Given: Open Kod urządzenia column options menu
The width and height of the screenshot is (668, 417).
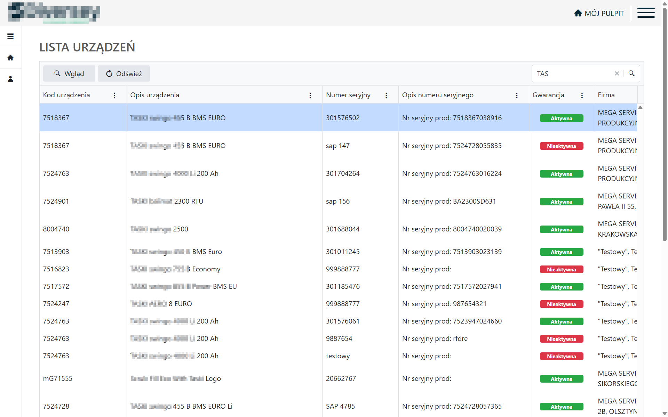Looking at the screenshot, I should 114,95.
